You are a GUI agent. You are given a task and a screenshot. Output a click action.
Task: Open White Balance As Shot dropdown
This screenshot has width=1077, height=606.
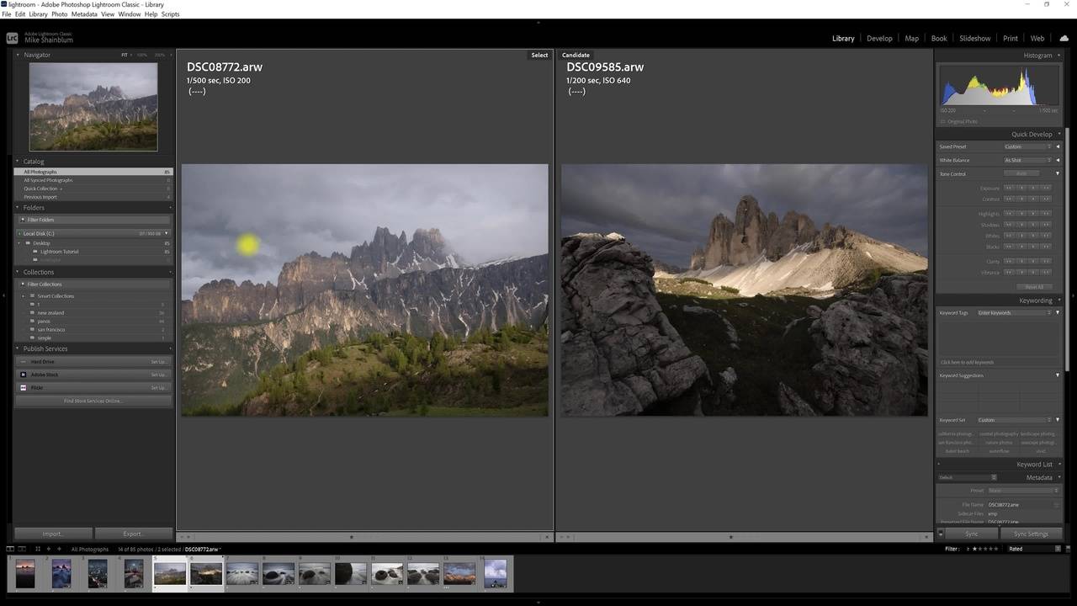1027,160
